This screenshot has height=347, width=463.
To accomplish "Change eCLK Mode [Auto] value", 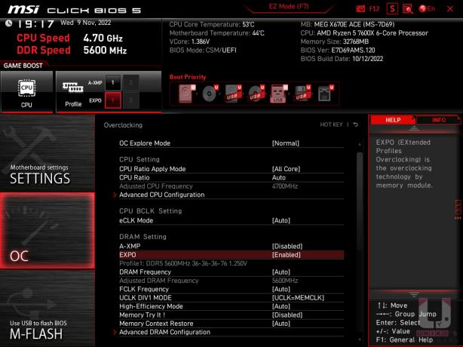I will click(x=281, y=220).
